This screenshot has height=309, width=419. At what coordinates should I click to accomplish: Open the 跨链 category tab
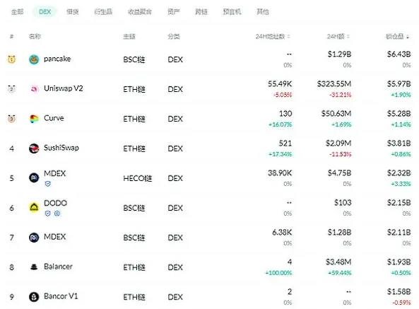[x=201, y=12]
